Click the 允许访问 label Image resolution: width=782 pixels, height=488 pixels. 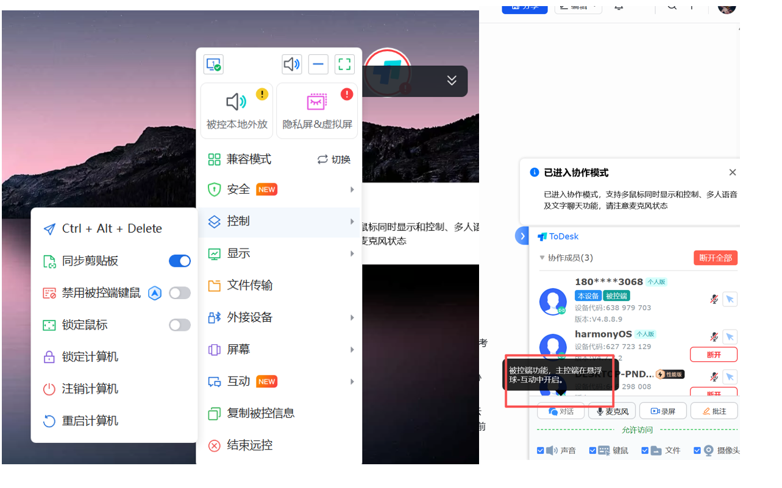(x=637, y=430)
